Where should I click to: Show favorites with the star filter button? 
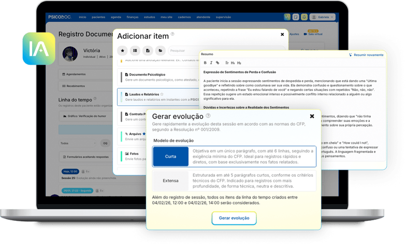click(122, 51)
